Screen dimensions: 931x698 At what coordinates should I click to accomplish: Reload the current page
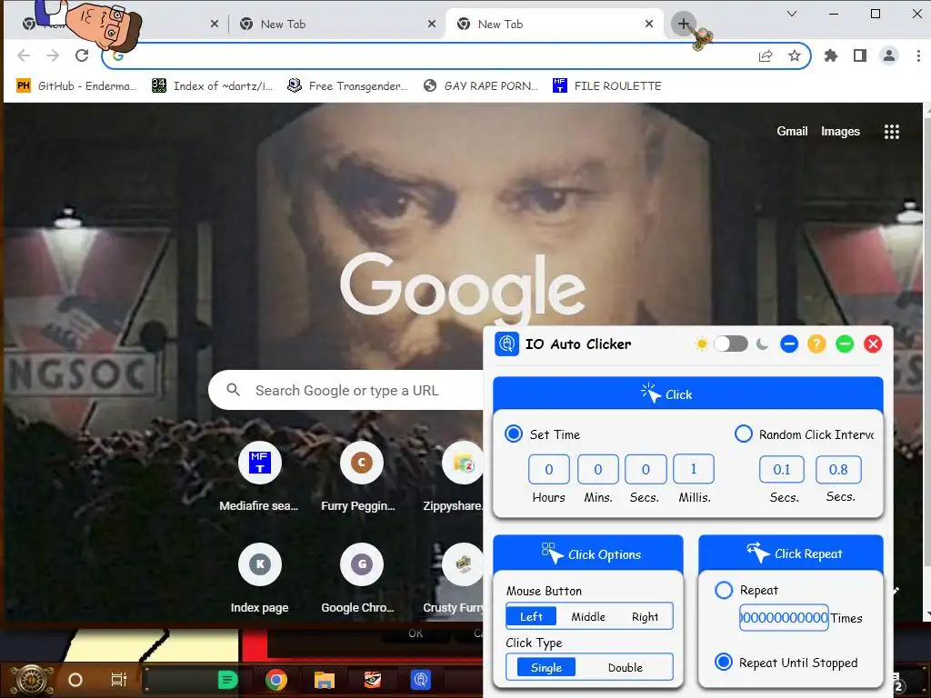coord(82,55)
